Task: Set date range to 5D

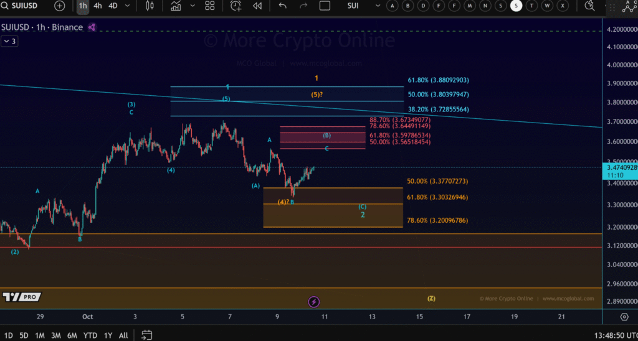Action: pyautogui.click(x=24, y=335)
